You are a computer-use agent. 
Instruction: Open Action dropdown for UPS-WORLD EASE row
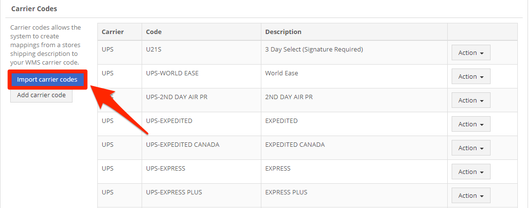point(471,77)
